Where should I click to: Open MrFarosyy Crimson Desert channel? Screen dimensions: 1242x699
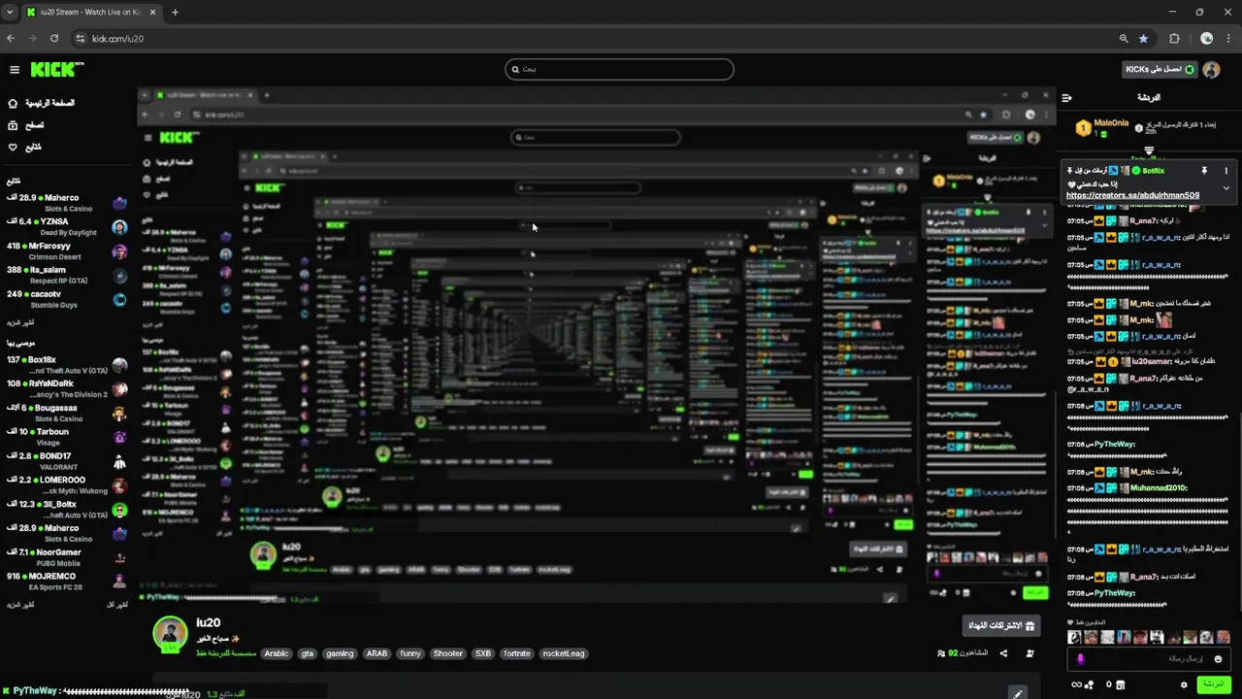point(66,251)
